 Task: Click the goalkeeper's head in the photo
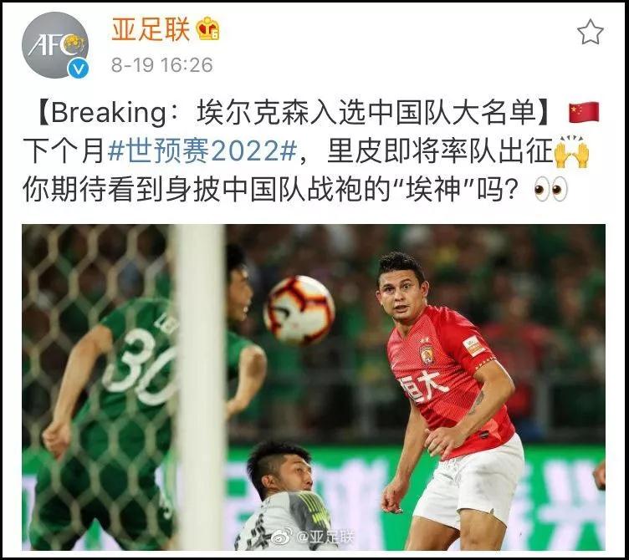pyautogui.click(x=279, y=469)
